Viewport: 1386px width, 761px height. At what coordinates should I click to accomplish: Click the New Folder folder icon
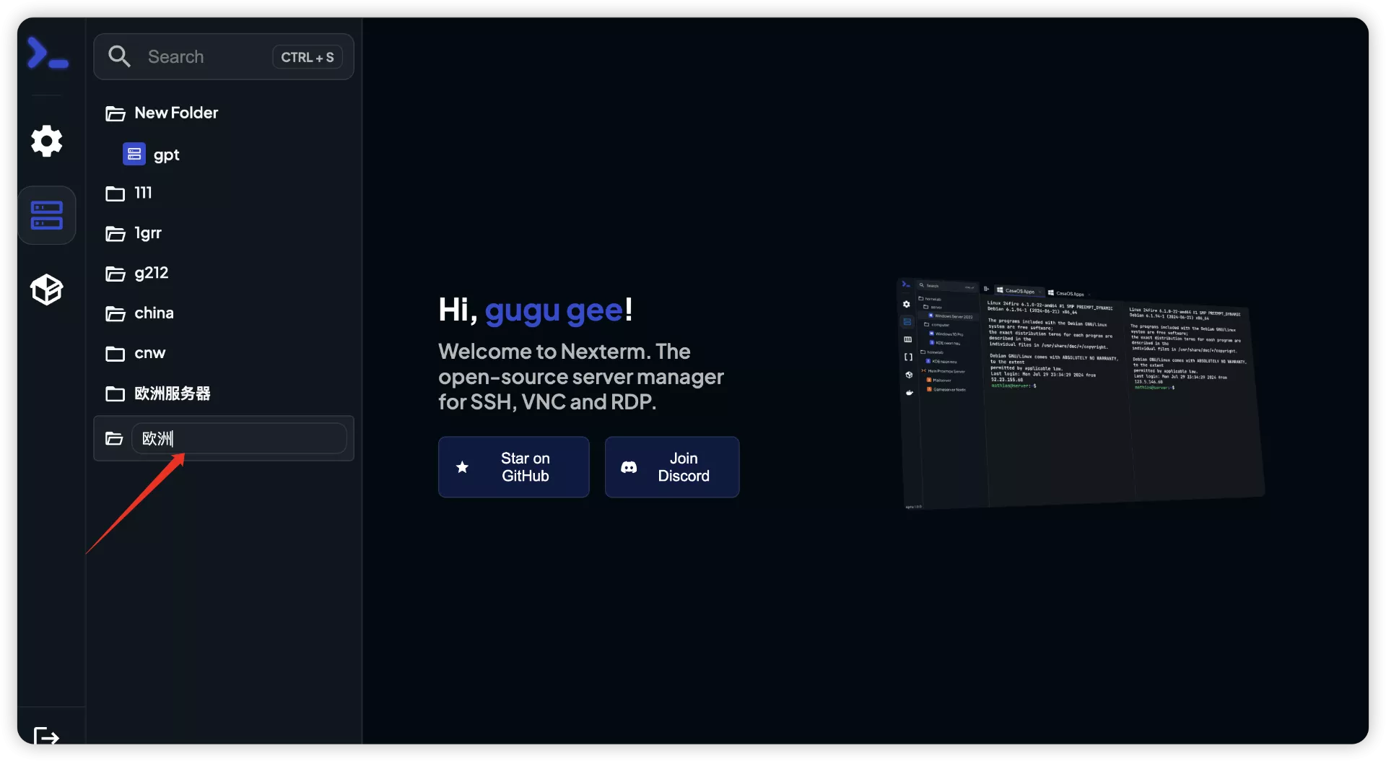(x=115, y=113)
